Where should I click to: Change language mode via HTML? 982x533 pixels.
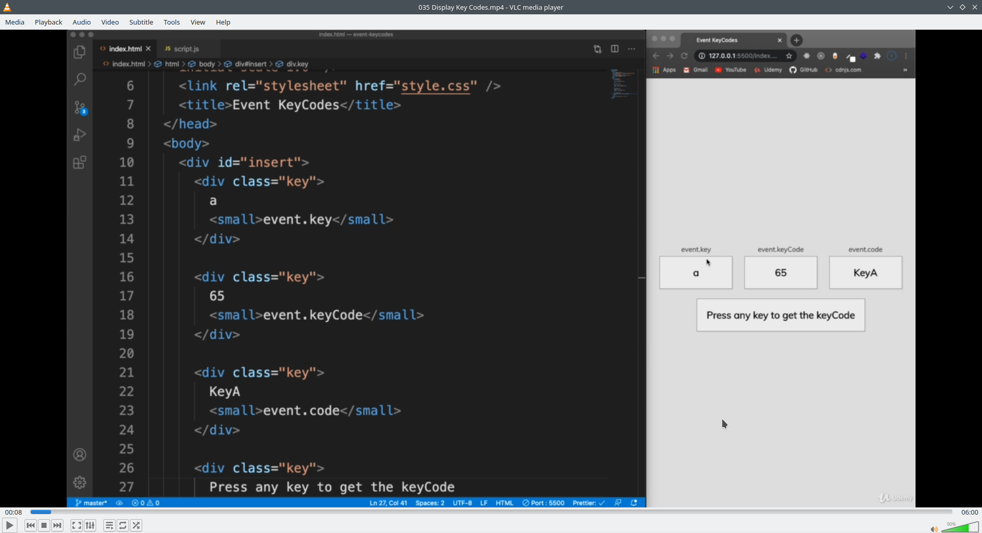505,503
